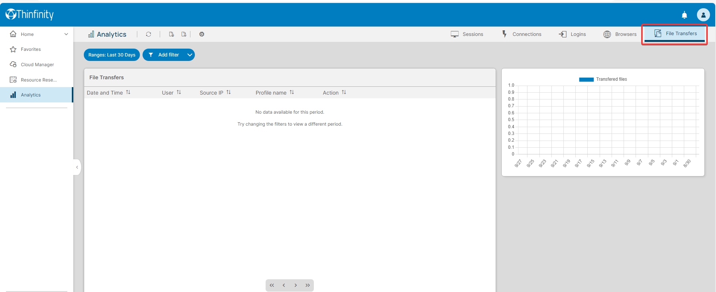
Task: Click the refresh analytics icon
Action: click(x=149, y=34)
